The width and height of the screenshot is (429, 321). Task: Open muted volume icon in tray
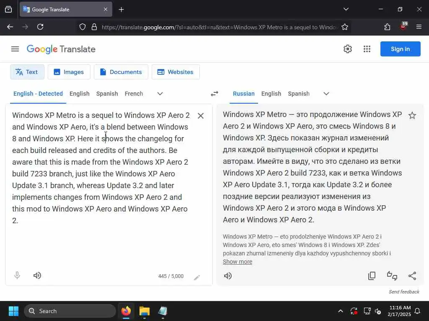378,311
